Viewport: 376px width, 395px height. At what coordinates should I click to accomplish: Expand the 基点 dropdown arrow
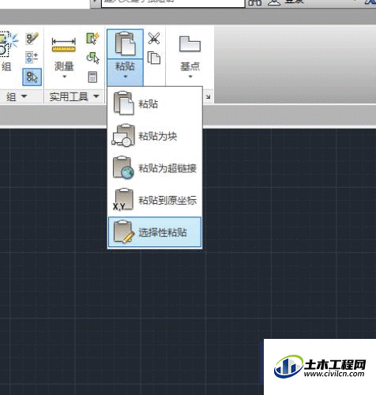click(x=190, y=77)
